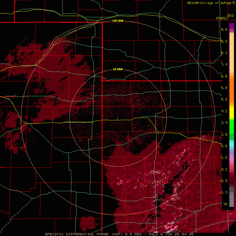Click the 2.6 legend scale value
This screenshot has height=236, width=236.
224,135
